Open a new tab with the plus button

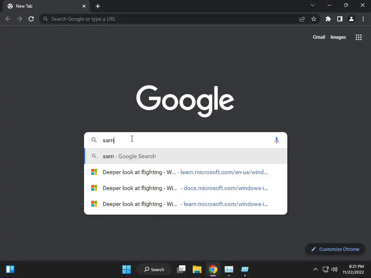tap(98, 6)
